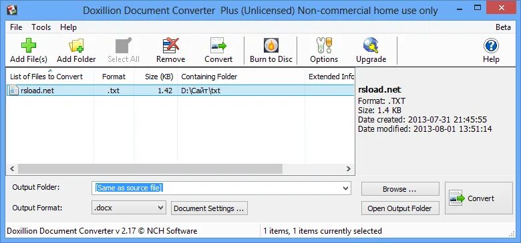Click the Select All toolbar icon
Screen dimensions: 521x243
[124, 45]
